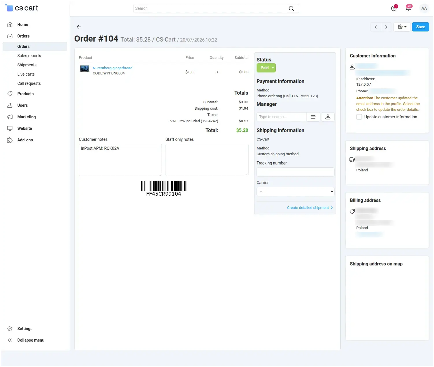Screen dimensions: 434x367
Task: Click the Orders inbox icon
Action: pyautogui.click(x=10, y=36)
